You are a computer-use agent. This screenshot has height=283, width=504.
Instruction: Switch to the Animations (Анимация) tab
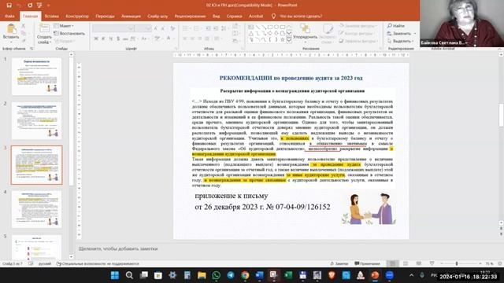coord(131,16)
